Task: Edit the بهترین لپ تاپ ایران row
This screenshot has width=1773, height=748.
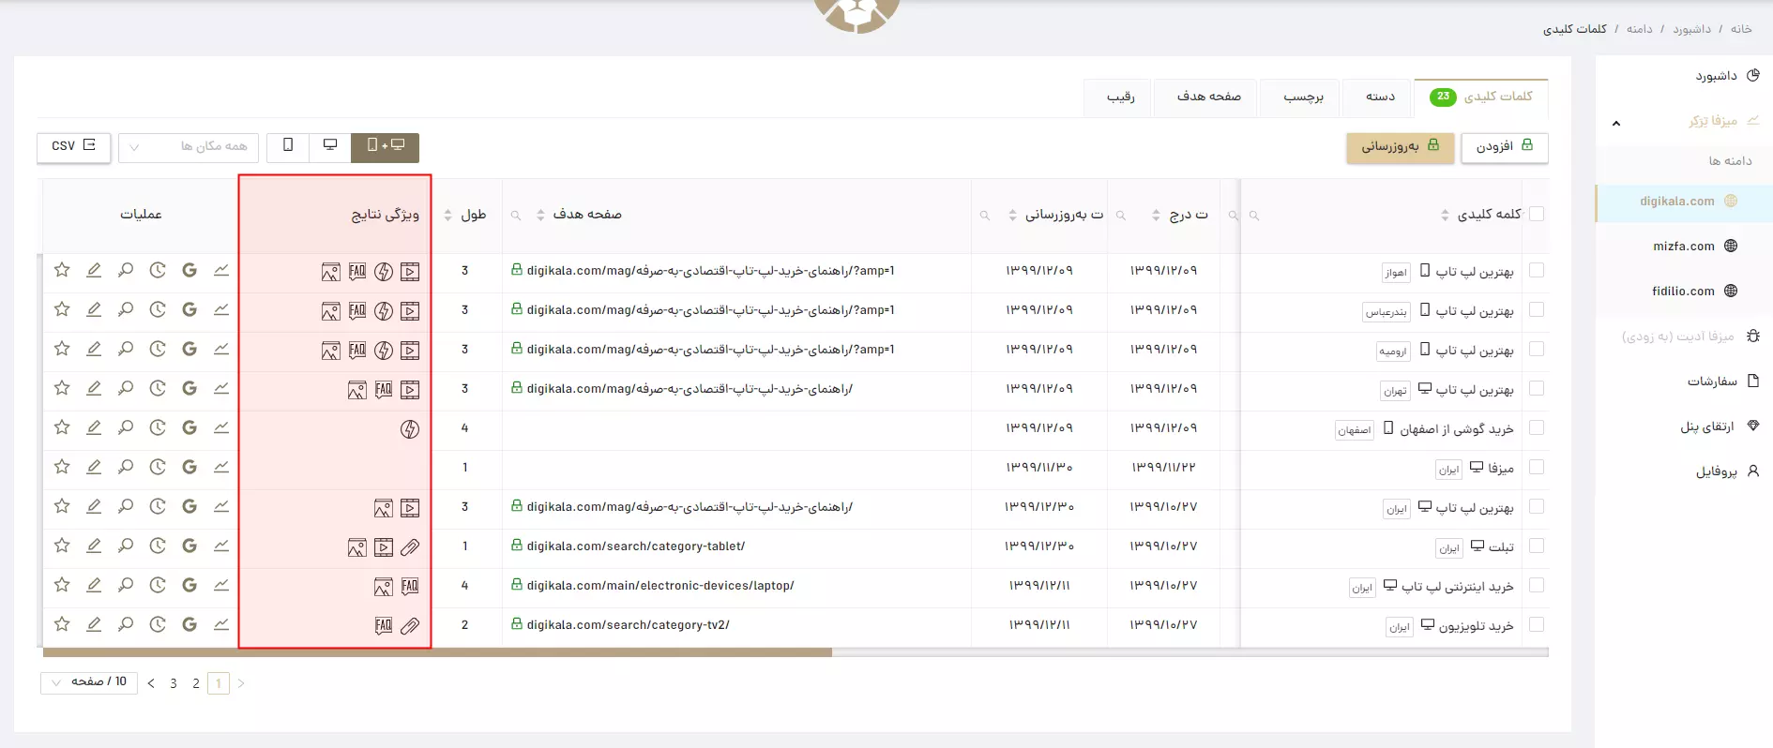Action: [94, 506]
